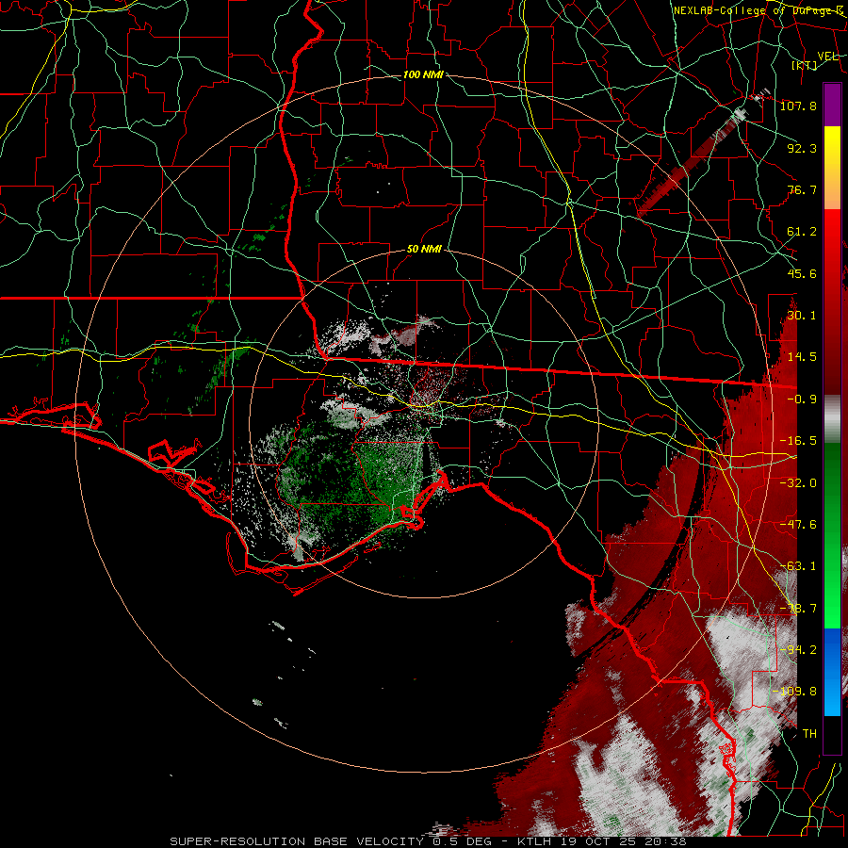Viewport: 848px width, 848px height.
Task: Click the "TH" threshold label
Action: coord(809,734)
